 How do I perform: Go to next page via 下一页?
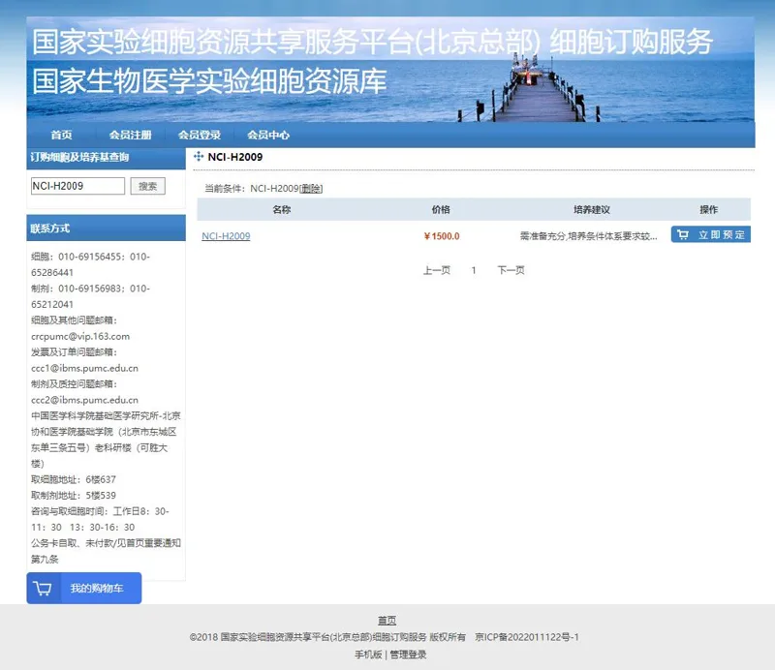click(x=511, y=270)
